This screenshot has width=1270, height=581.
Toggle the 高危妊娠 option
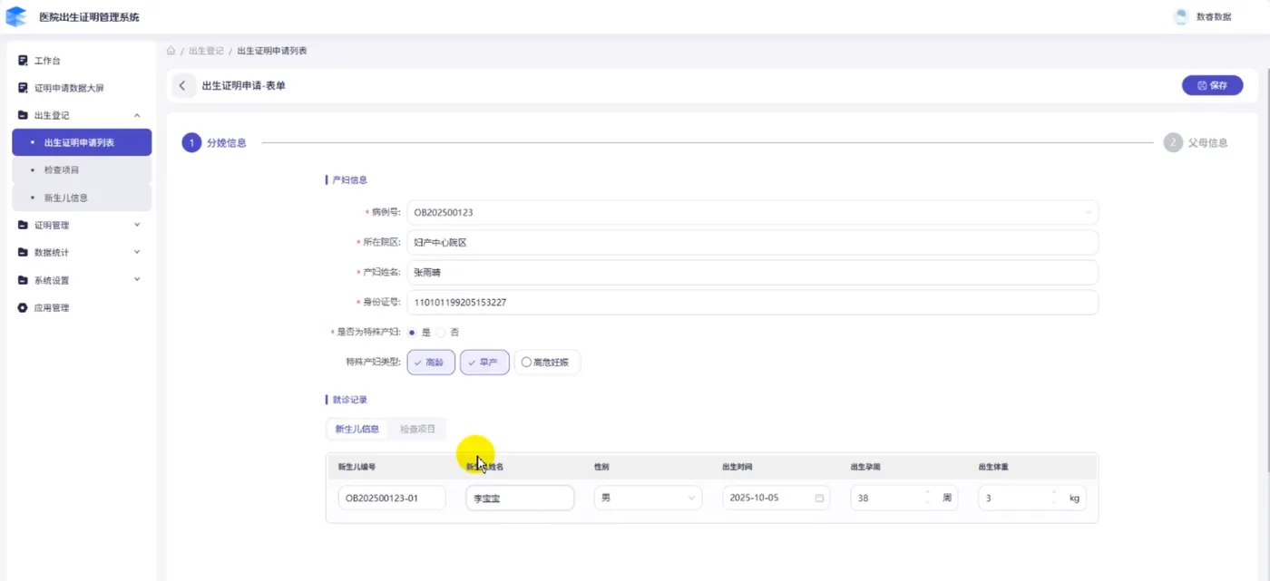547,362
